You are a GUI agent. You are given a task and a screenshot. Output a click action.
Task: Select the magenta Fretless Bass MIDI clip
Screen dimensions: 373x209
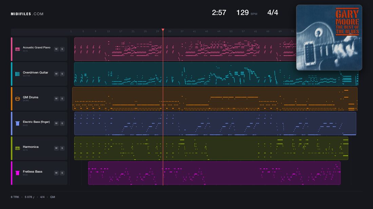pyautogui.click(x=214, y=173)
